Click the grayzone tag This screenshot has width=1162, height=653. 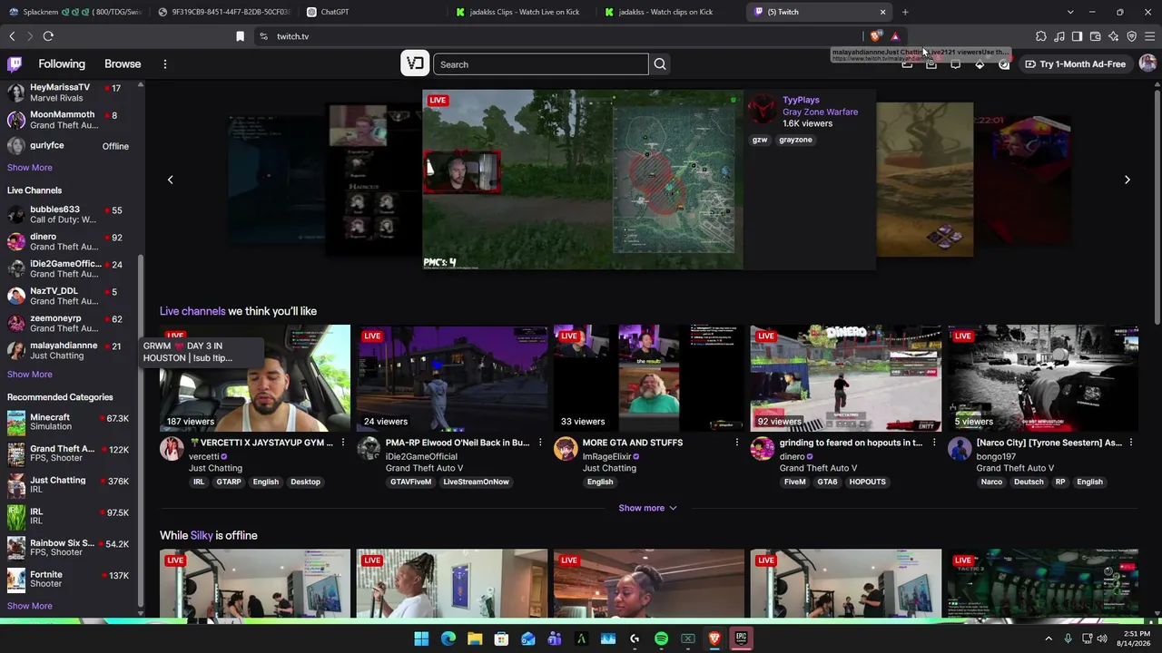point(795,140)
